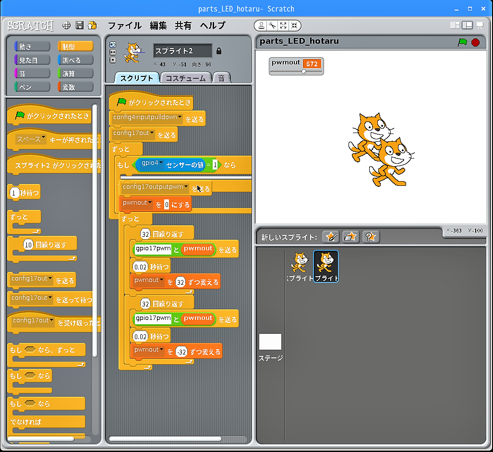This screenshot has height=452, width=493.
Task: Choose a new sprite from file icon
Action: (350, 237)
